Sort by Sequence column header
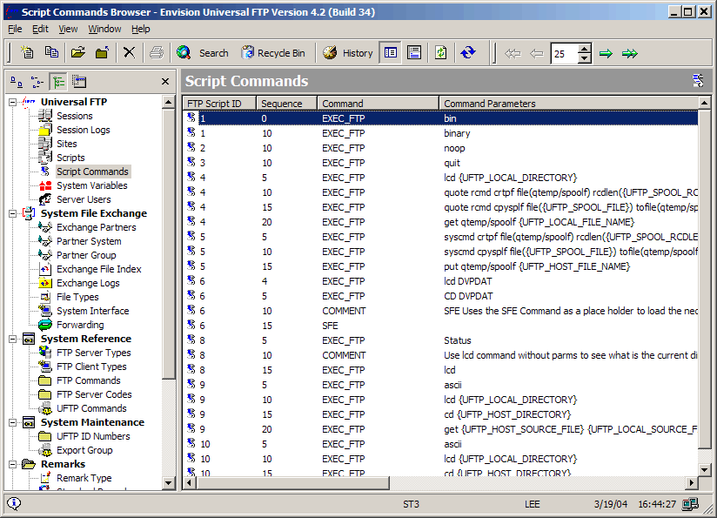The height and width of the screenshot is (518, 717). [x=286, y=104]
